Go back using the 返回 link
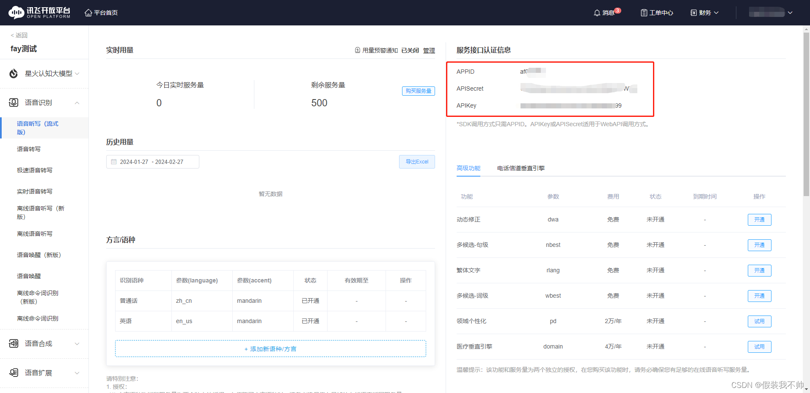This screenshot has width=810, height=393. pyautogui.click(x=19, y=35)
